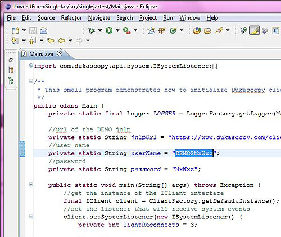Open the Refactor menu

coord(71,18)
